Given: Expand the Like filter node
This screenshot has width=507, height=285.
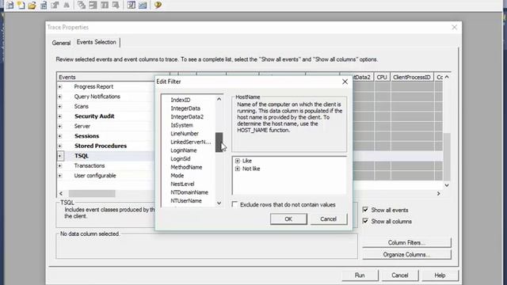Looking at the screenshot, I should tap(238, 161).
